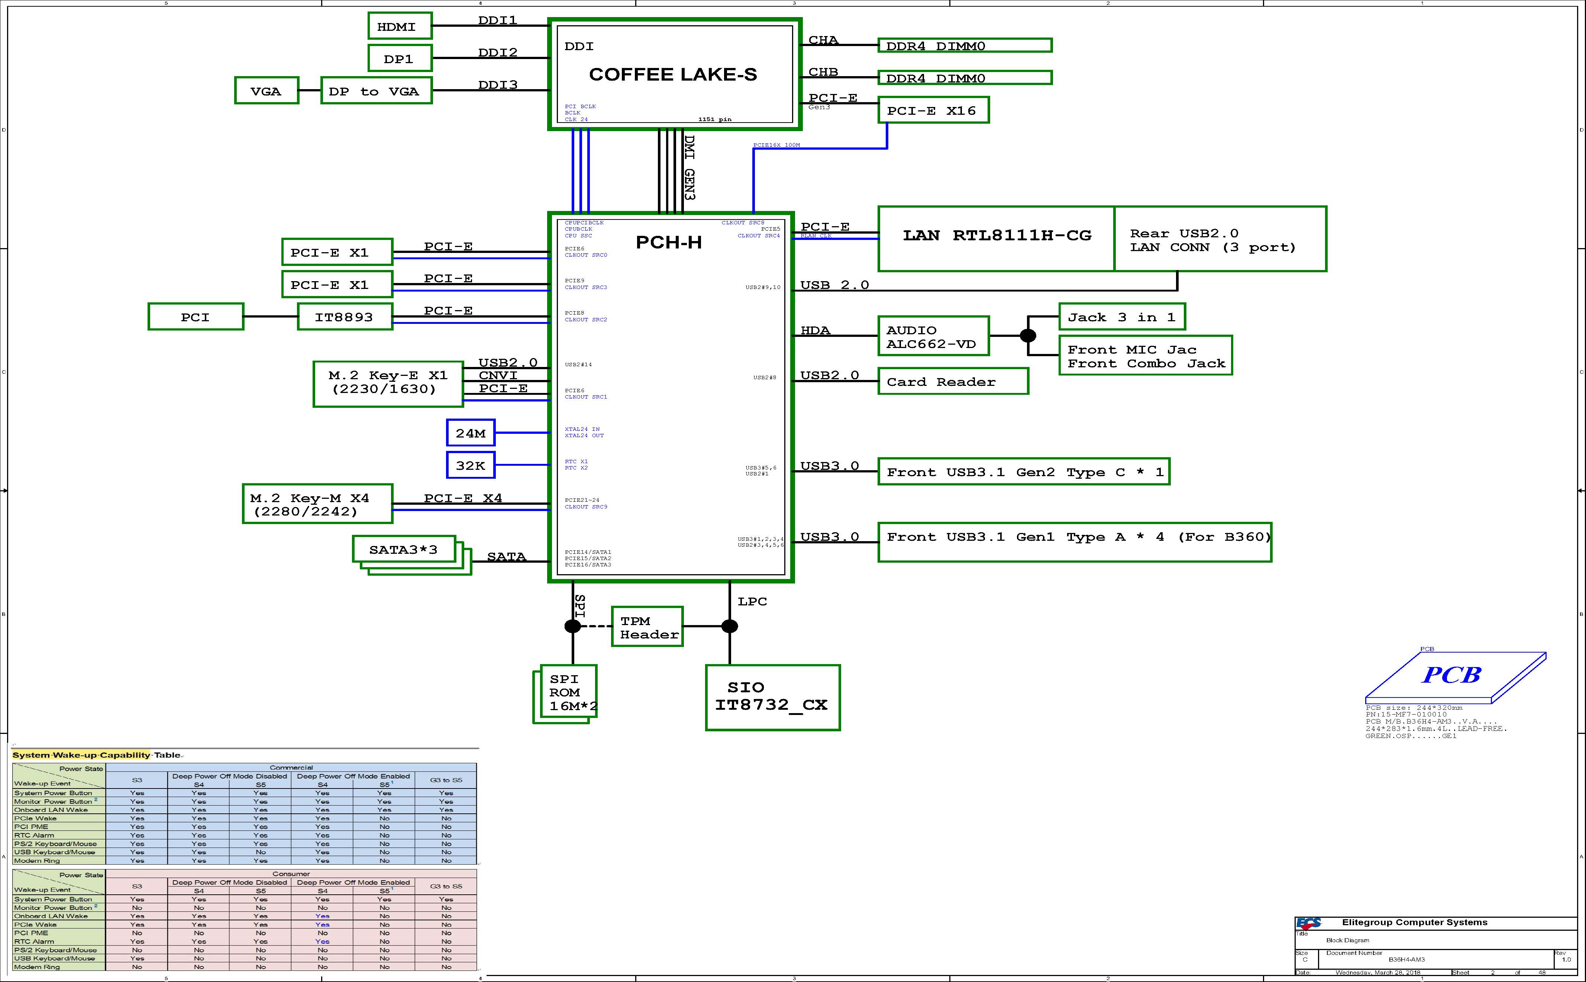Click the CLKOUT SRC8 pin label
The width and height of the screenshot is (1586, 982).
(x=743, y=223)
